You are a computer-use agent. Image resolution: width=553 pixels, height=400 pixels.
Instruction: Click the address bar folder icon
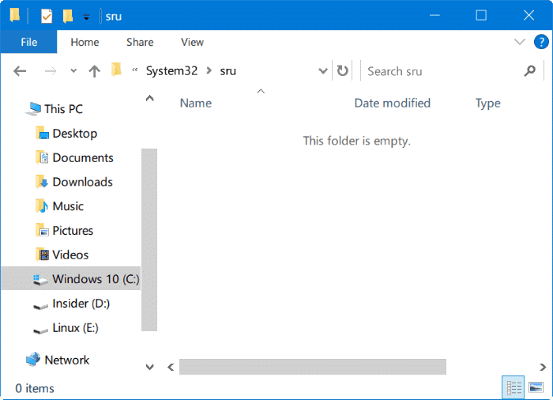tap(116, 70)
